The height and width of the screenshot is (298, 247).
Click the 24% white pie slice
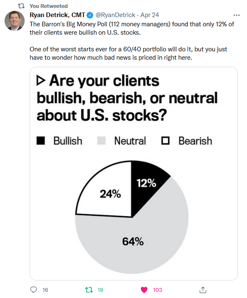point(111,194)
